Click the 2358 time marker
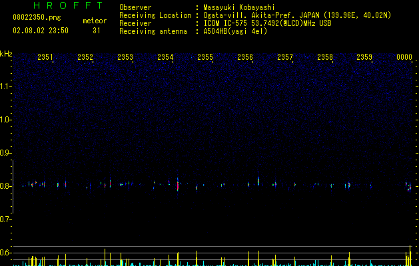 (x=325, y=57)
